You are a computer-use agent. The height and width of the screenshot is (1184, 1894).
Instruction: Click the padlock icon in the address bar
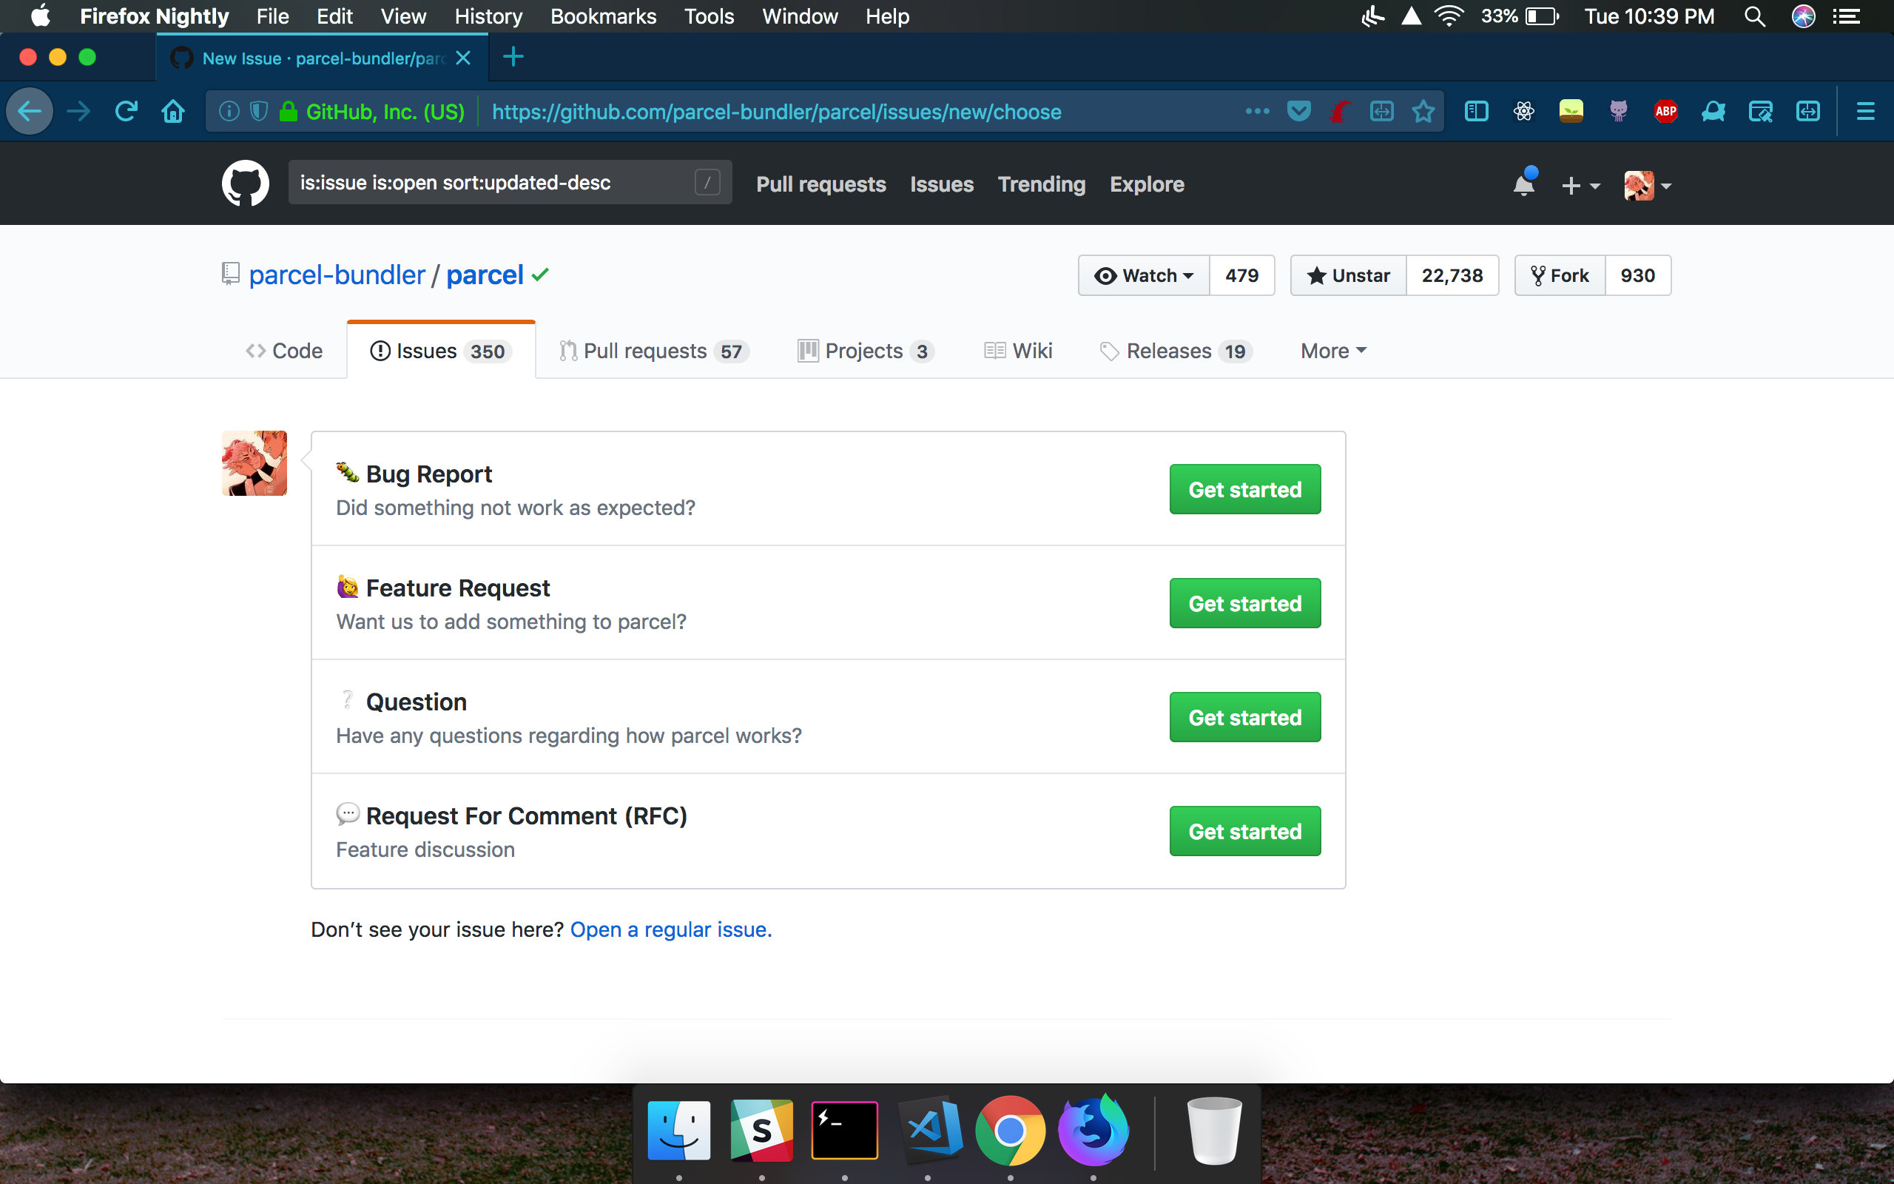pos(287,111)
